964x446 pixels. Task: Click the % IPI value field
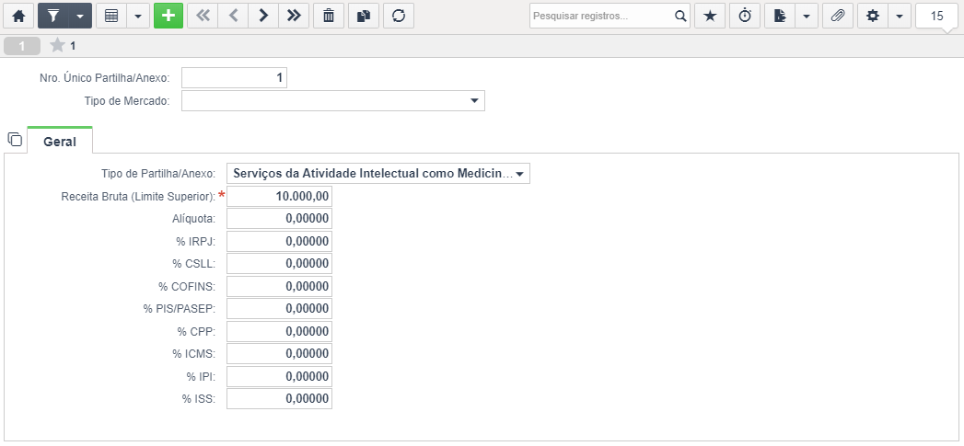[x=279, y=377]
